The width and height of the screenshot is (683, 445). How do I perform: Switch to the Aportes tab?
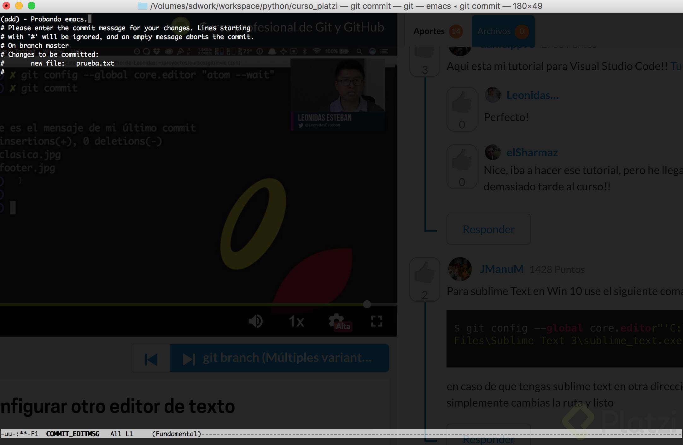click(x=429, y=31)
